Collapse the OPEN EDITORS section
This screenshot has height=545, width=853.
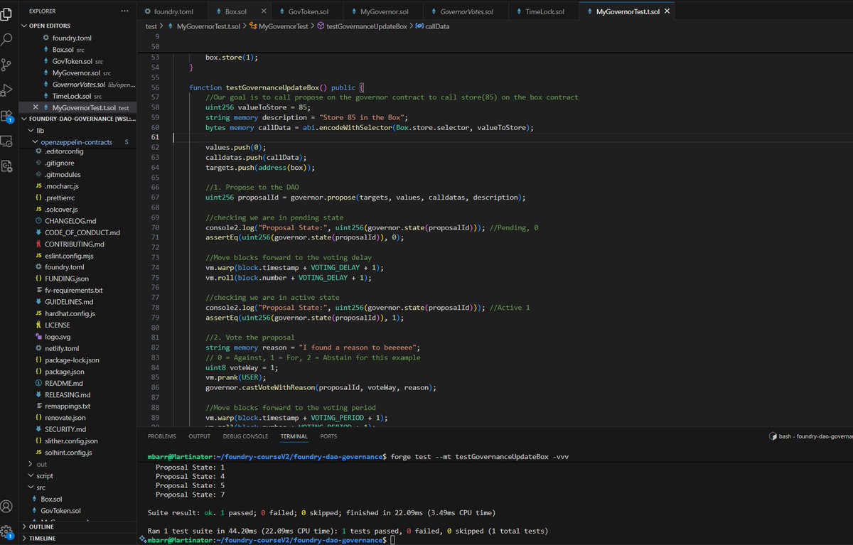tap(51, 25)
